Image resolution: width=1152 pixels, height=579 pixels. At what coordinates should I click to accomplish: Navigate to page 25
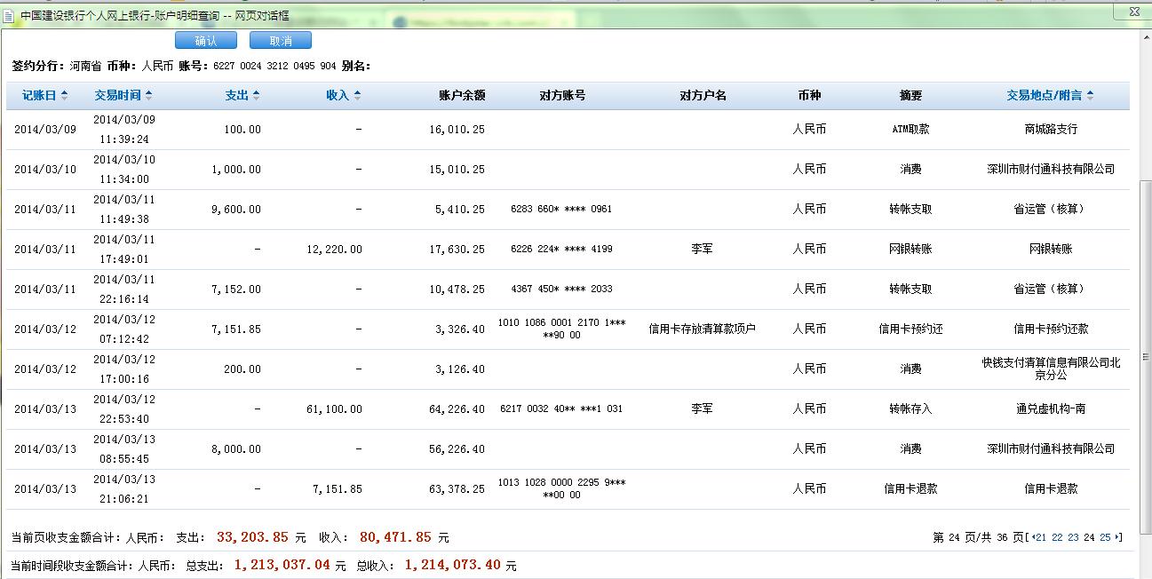(x=1105, y=537)
